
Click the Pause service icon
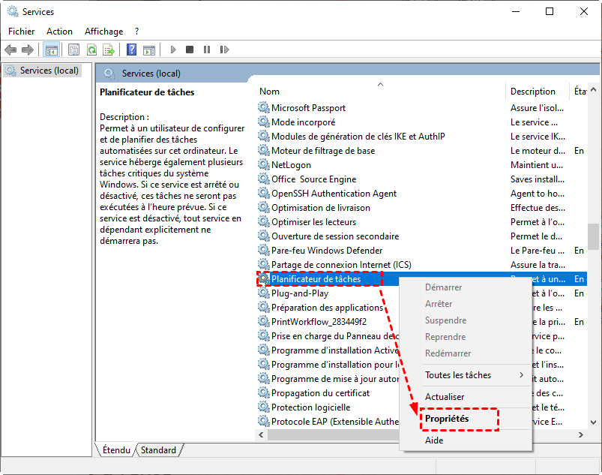coord(207,50)
